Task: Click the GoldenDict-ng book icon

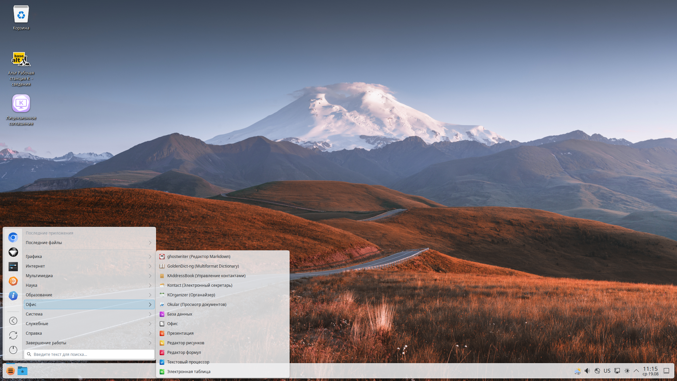Action: (x=162, y=266)
